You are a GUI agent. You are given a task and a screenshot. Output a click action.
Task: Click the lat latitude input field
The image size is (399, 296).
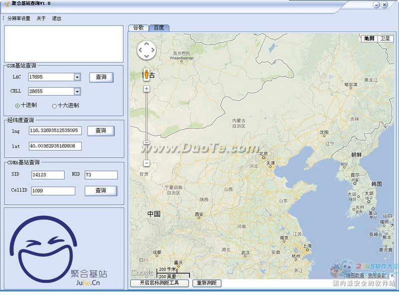pyautogui.click(x=55, y=146)
